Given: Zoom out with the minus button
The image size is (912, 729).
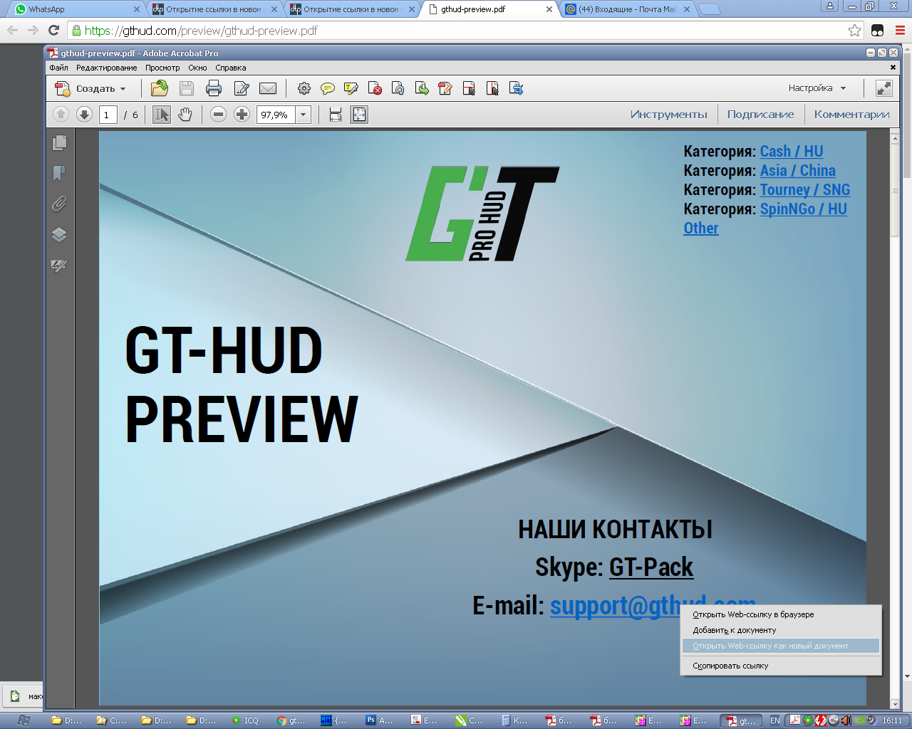Looking at the screenshot, I should (x=219, y=115).
